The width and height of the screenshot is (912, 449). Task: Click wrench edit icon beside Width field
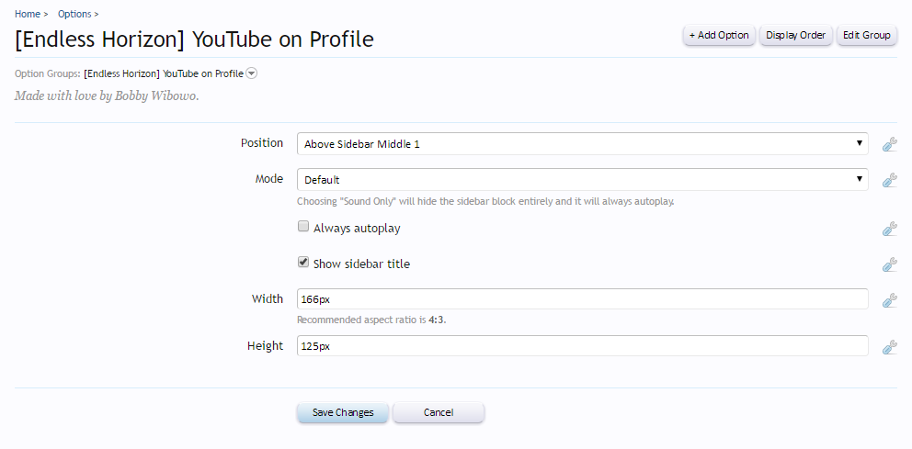pos(889,299)
